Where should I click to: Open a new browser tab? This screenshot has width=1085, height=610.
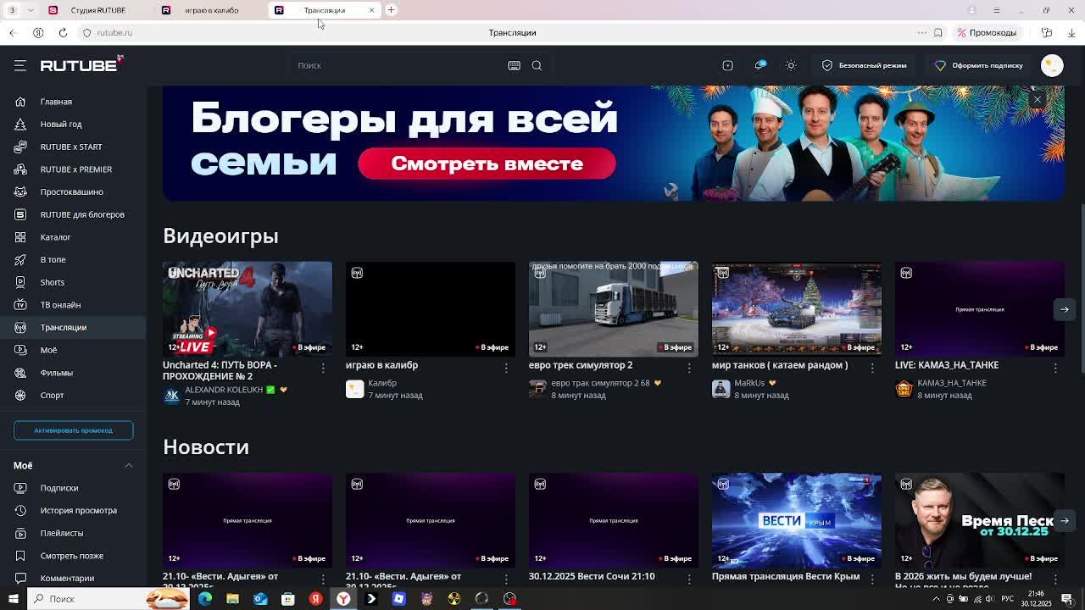(391, 10)
